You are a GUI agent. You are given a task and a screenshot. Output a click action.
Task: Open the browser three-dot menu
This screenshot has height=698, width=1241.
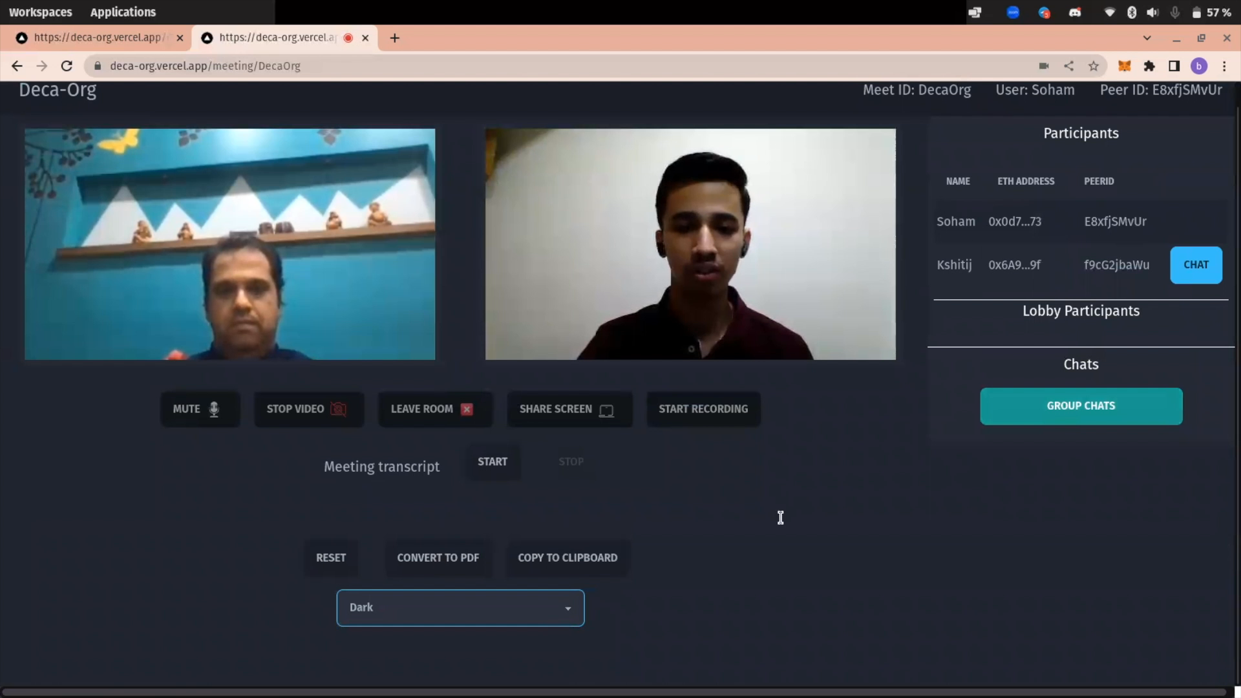point(1224,66)
